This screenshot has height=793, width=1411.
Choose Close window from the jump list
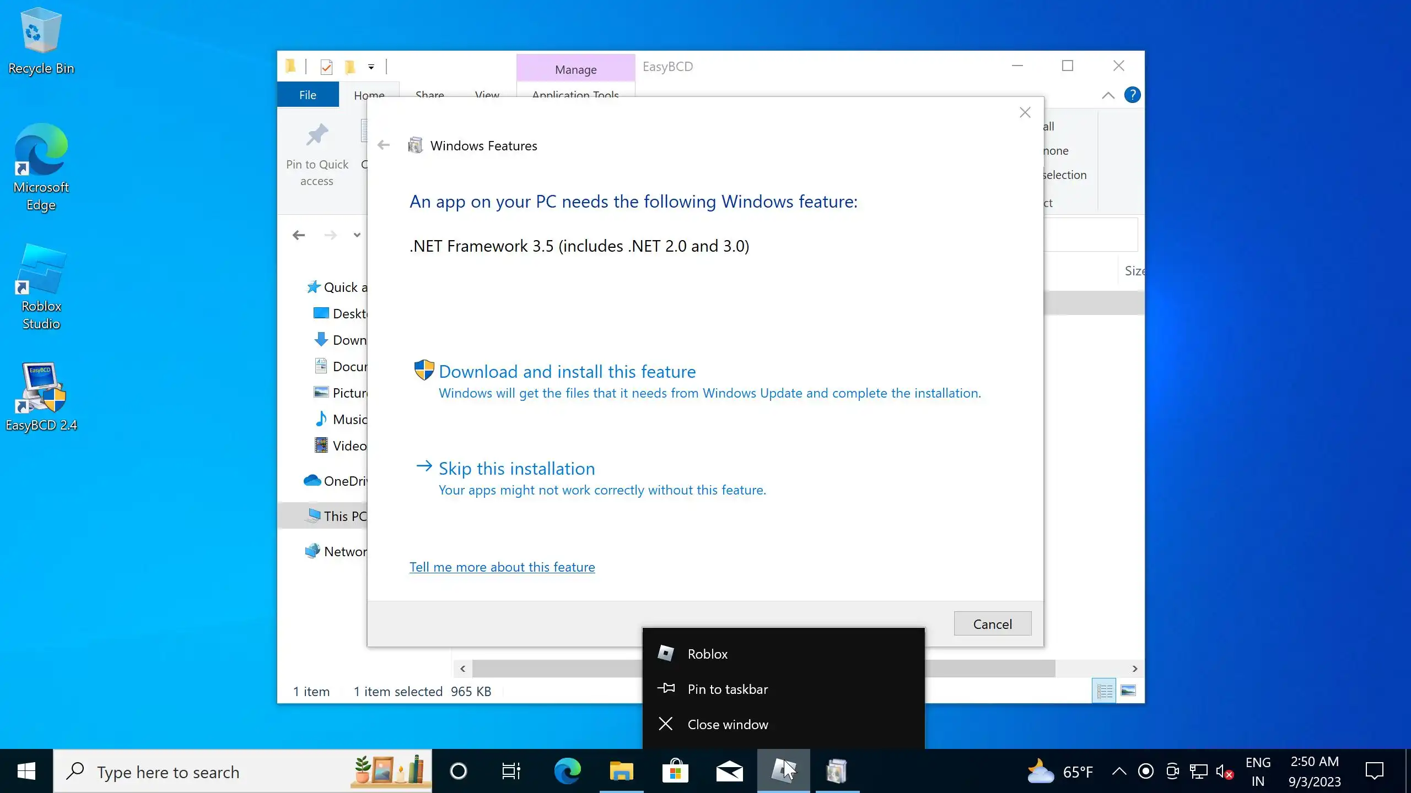click(x=727, y=725)
